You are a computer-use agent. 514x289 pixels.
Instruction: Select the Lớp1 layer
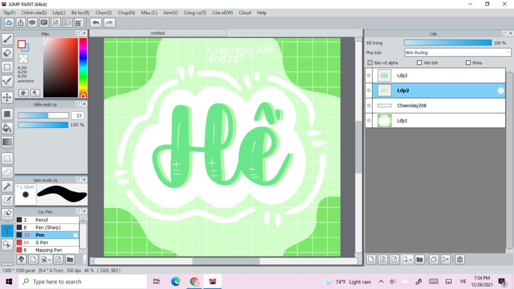coord(435,120)
